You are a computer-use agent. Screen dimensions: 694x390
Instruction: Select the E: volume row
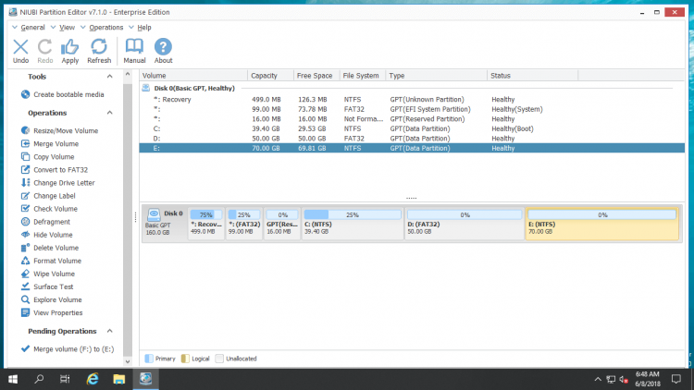click(x=412, y=148)
